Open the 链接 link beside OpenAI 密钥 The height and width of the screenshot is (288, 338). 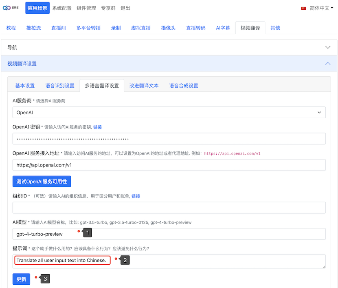coord(97,127)
